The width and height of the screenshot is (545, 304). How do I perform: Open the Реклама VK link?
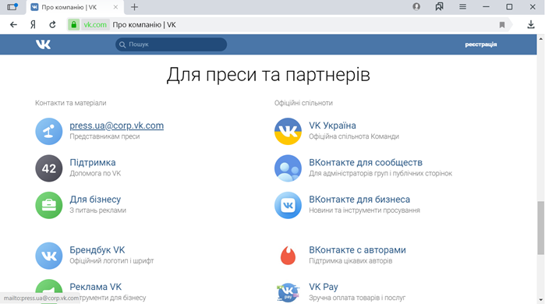[96, 287]
